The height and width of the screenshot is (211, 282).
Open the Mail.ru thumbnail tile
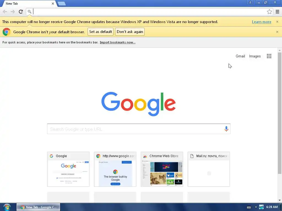click(x=209, y=169)
